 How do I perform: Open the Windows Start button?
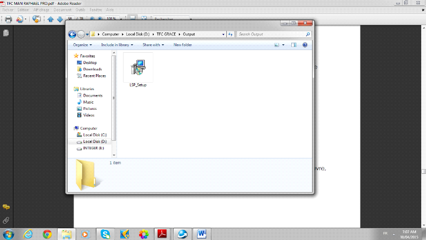9,234
